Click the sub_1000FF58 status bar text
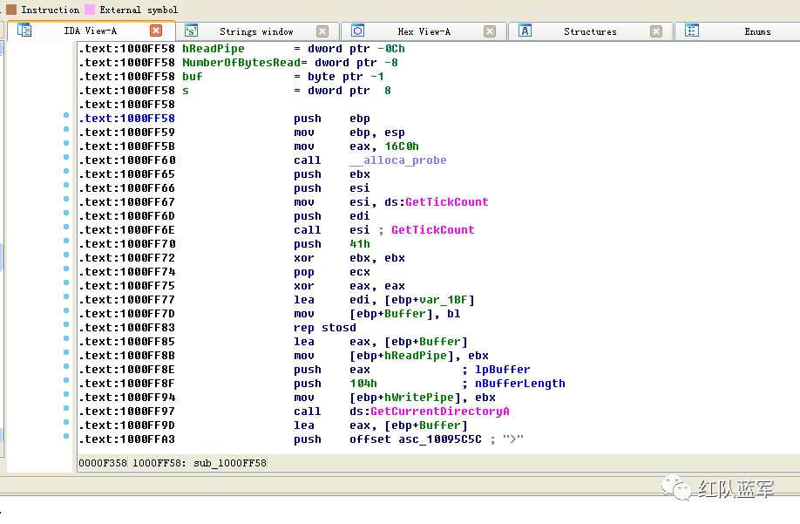This screenshot has width=800, height=524. coord(229,463)
